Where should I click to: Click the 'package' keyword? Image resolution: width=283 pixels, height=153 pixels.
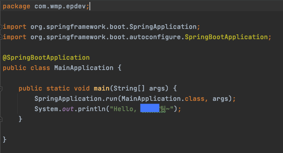pyautogui.click(x=16, y=6)
